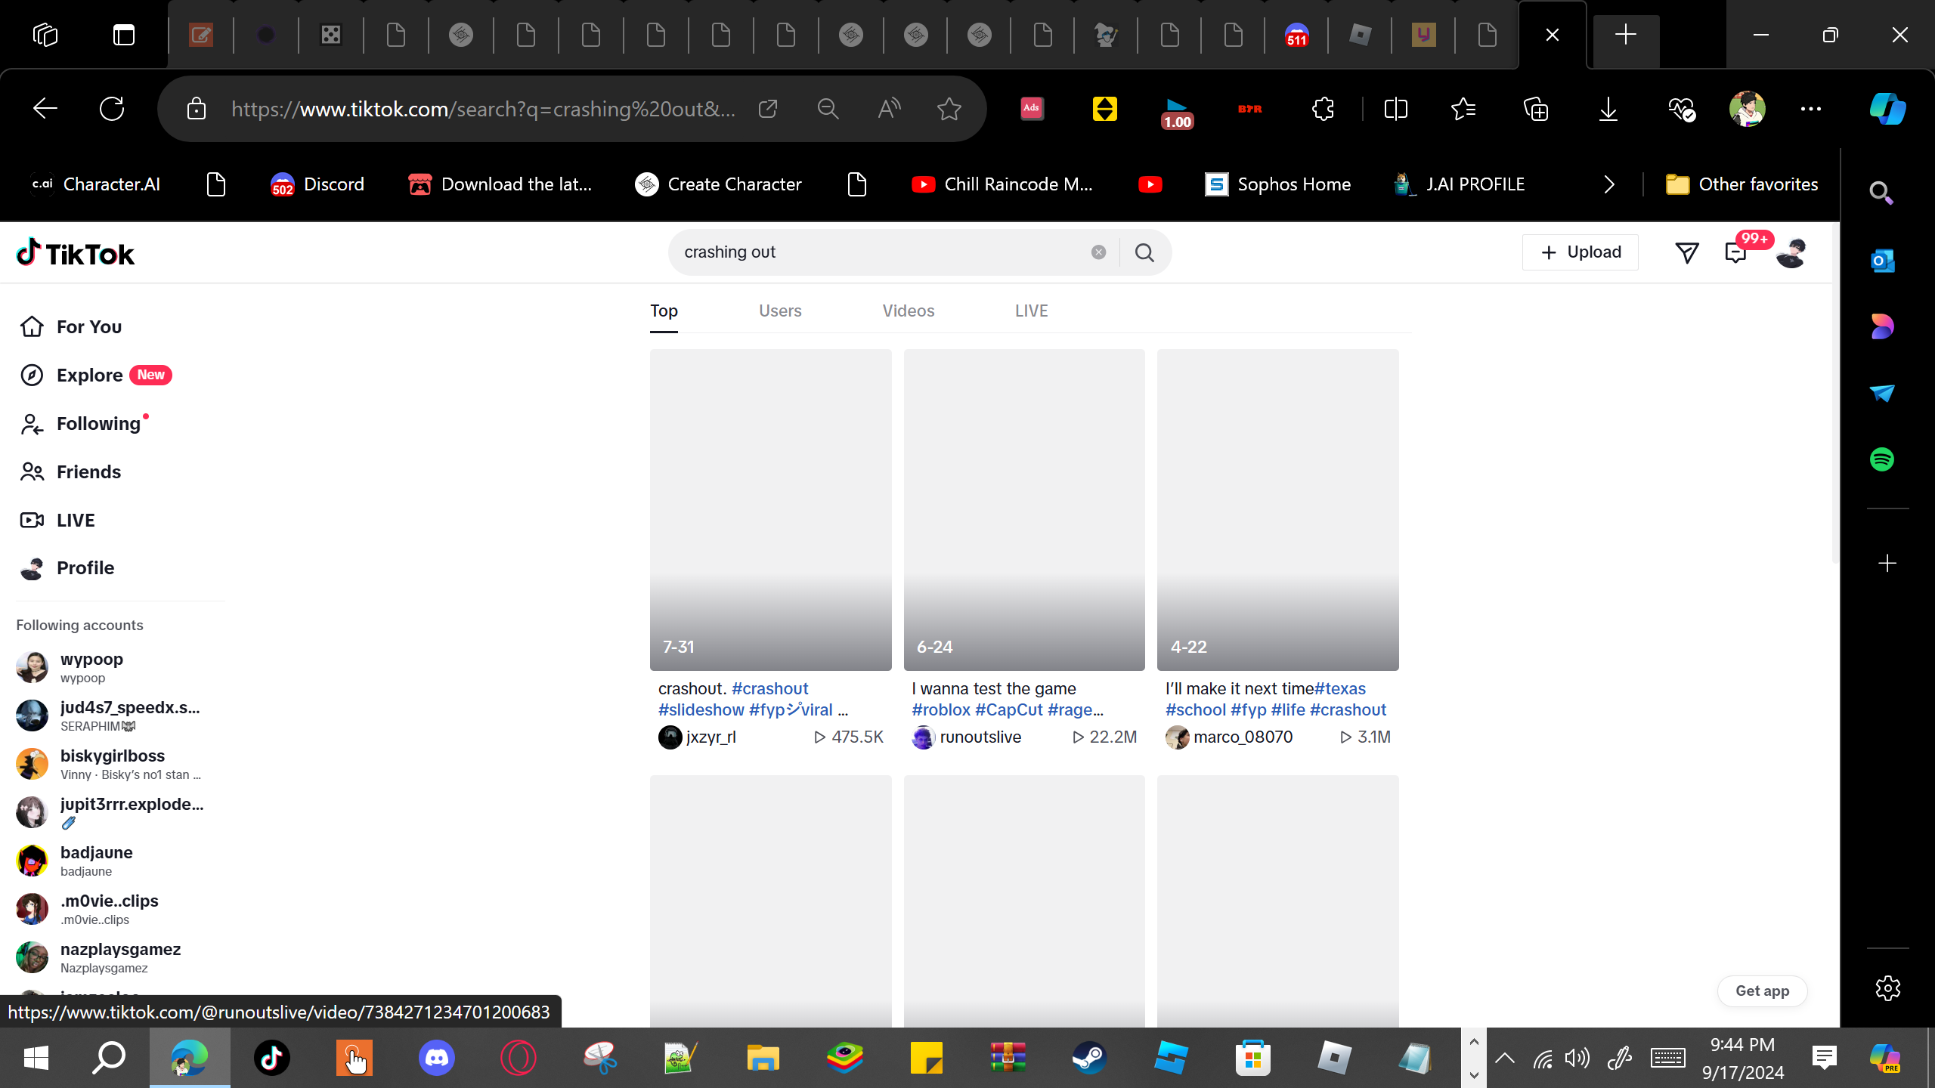Toggle Edge split screen view

click(x=1395, y=109)
